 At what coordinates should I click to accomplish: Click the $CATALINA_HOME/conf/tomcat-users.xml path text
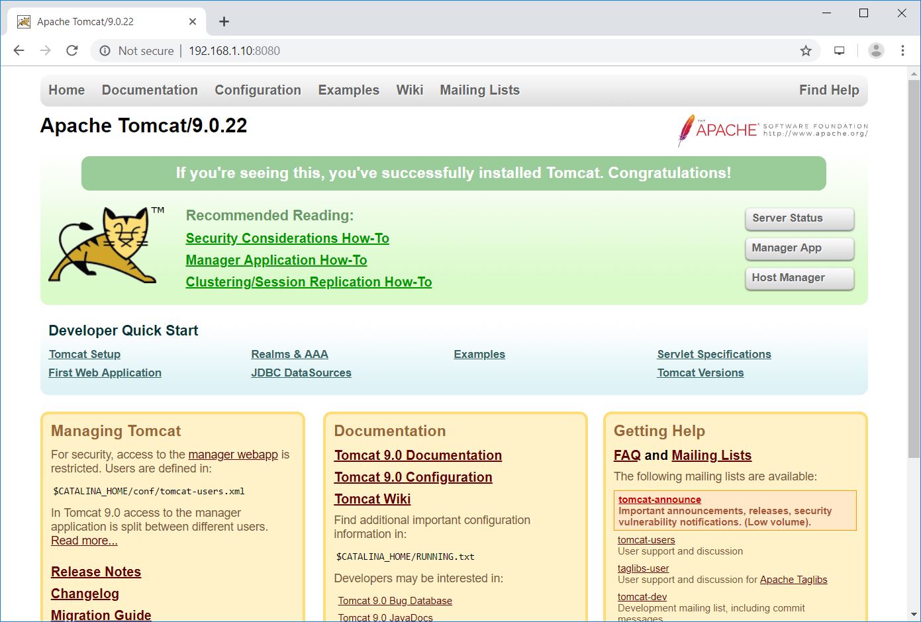(x=149, y=492)
